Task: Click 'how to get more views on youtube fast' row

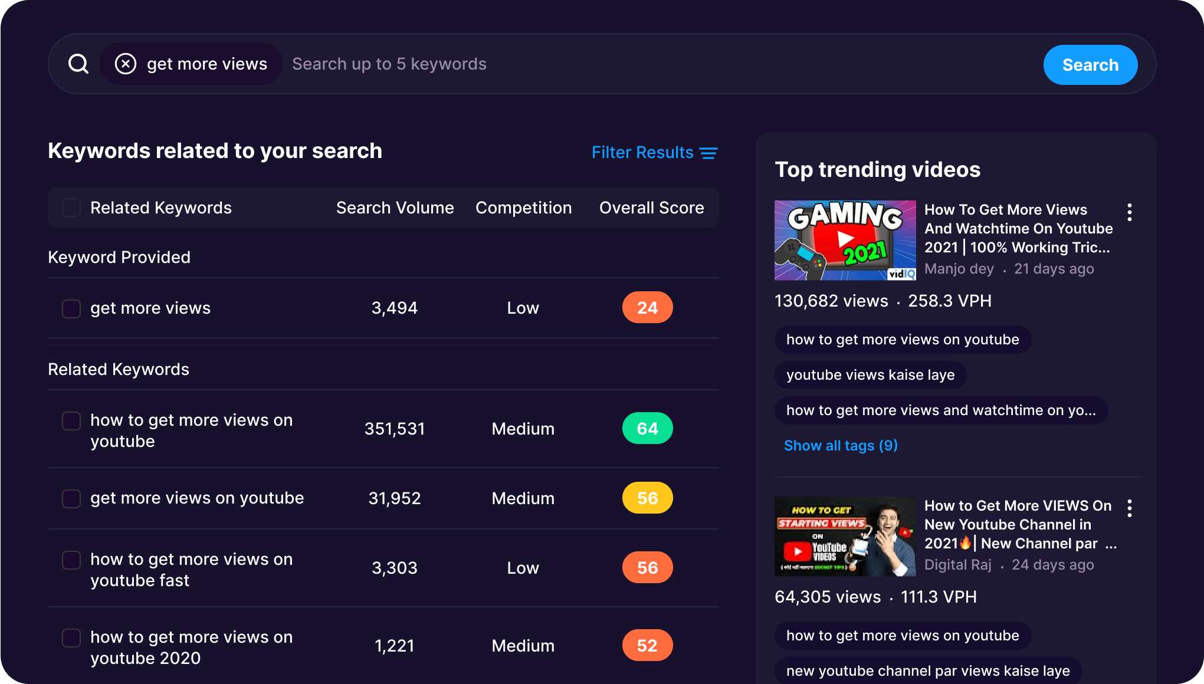Action: pyautogui.click(x=386, y=568)
